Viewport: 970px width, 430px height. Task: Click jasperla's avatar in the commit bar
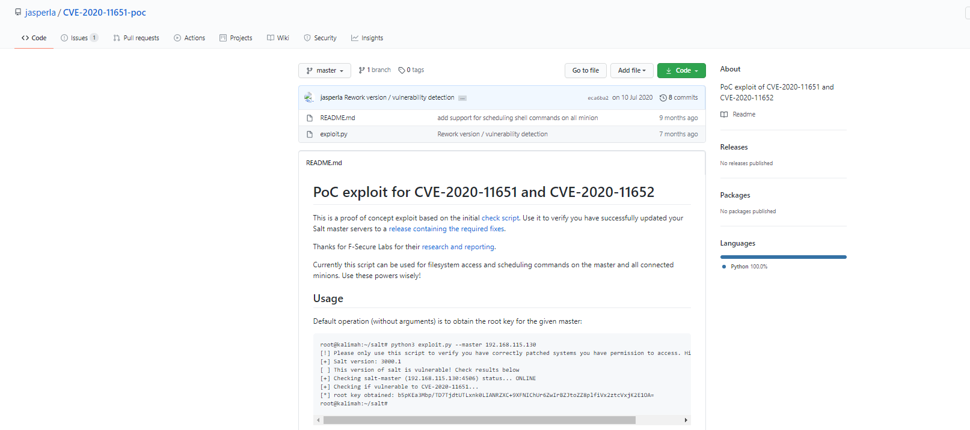pyautogui.click(x=309, y=97)
